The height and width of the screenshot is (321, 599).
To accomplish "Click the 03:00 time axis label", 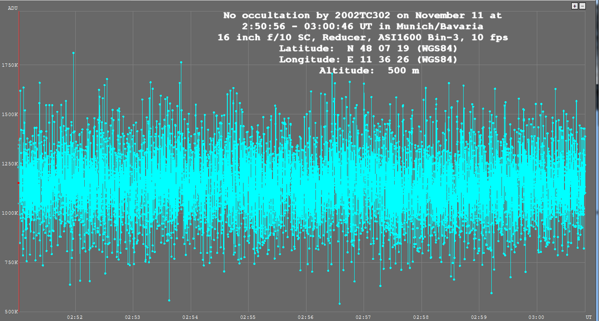I will pos(536,317).
